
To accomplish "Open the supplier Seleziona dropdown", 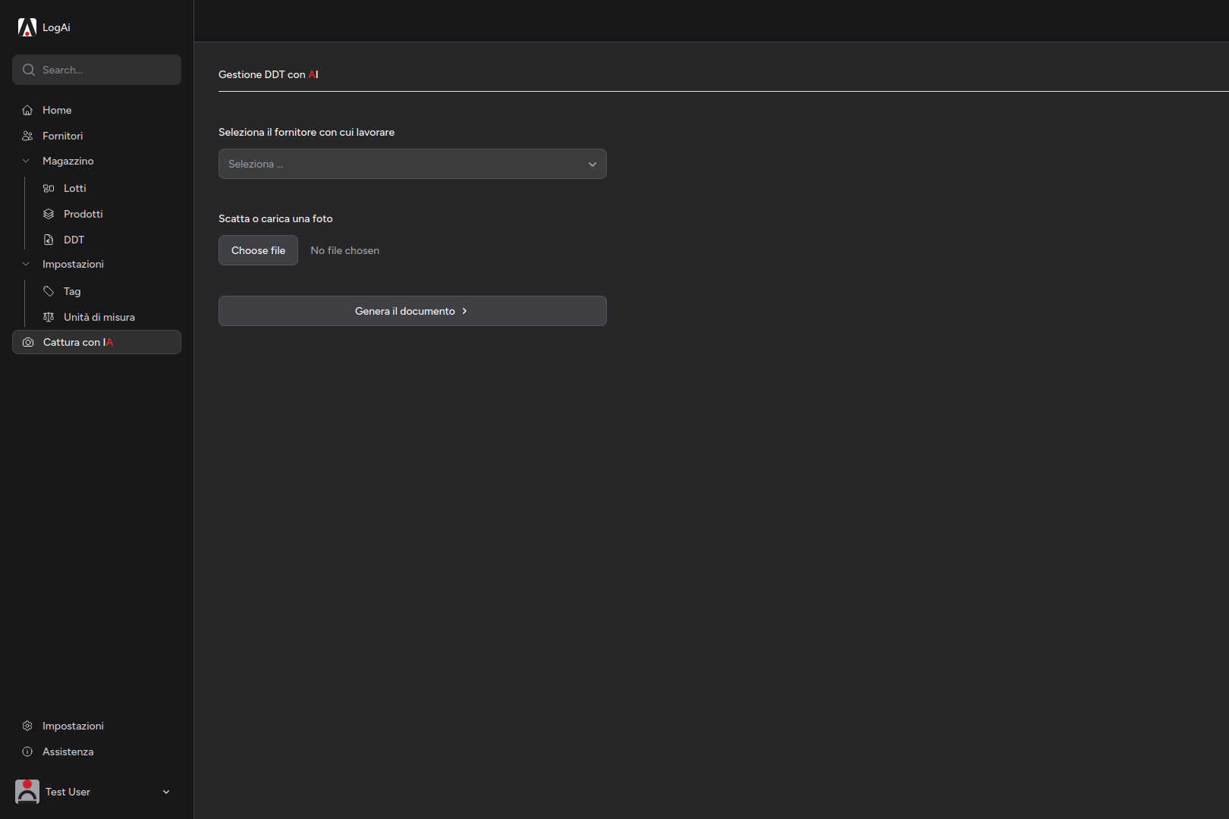I will [x=412, y=164].
